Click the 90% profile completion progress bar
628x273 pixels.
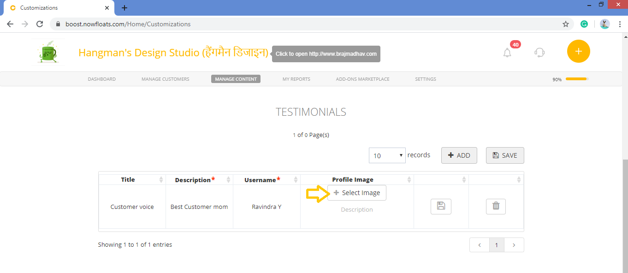pyautogui.click(x=577, y=79)
